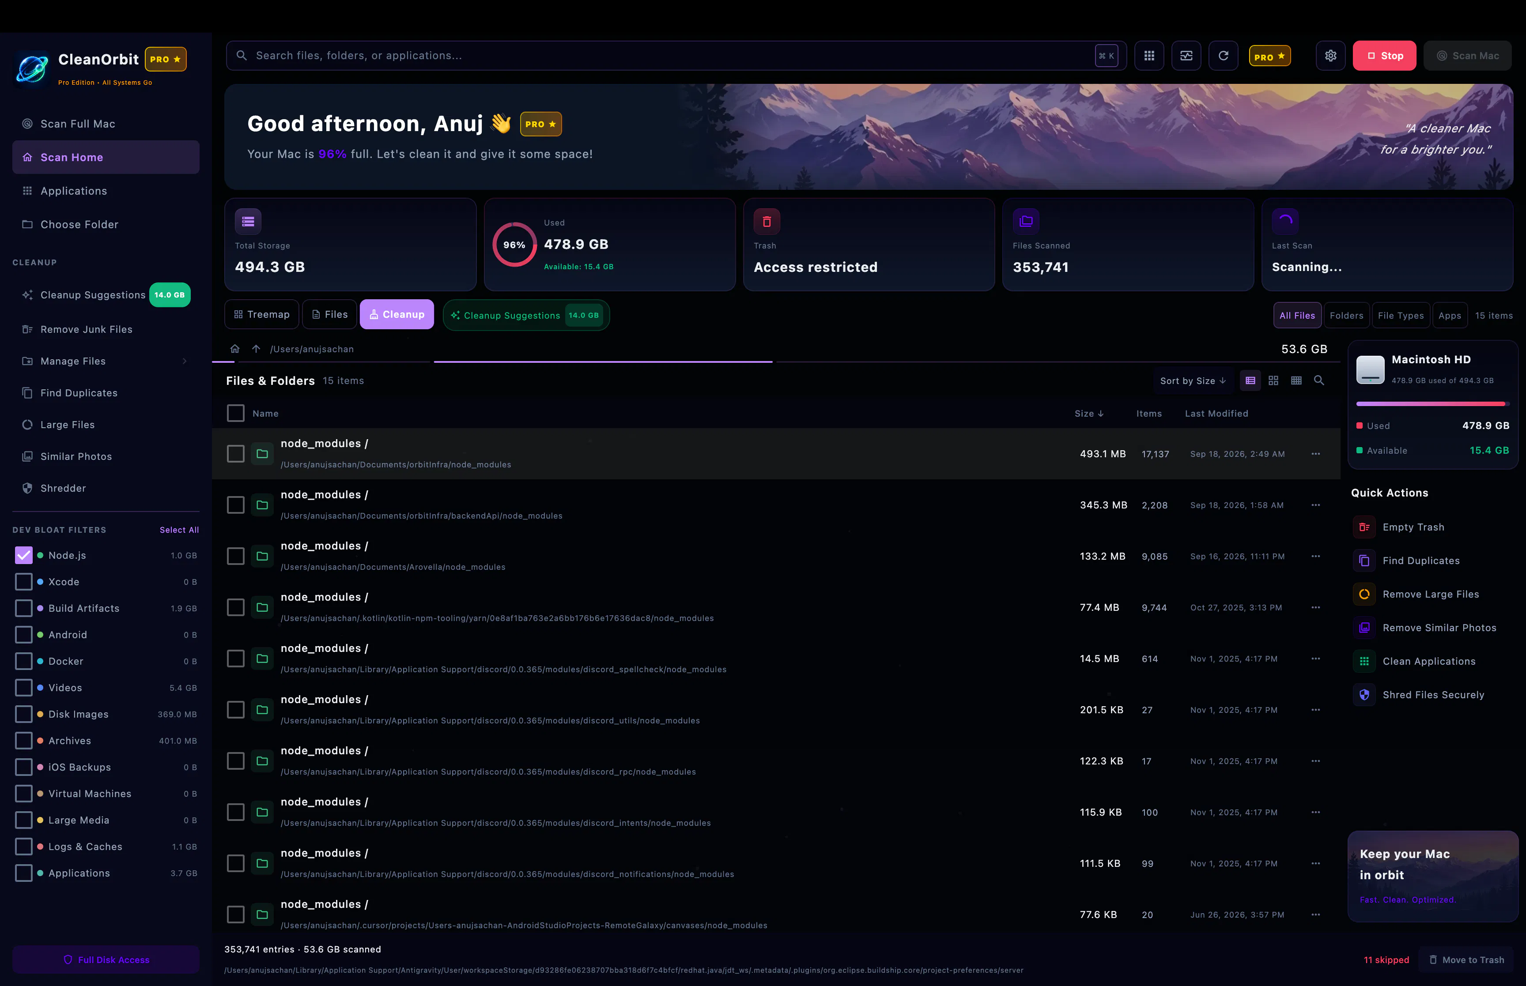The image size is (1526, 986).
Task: Click Full Disk Access button
Action: click(x=106, y=959)
